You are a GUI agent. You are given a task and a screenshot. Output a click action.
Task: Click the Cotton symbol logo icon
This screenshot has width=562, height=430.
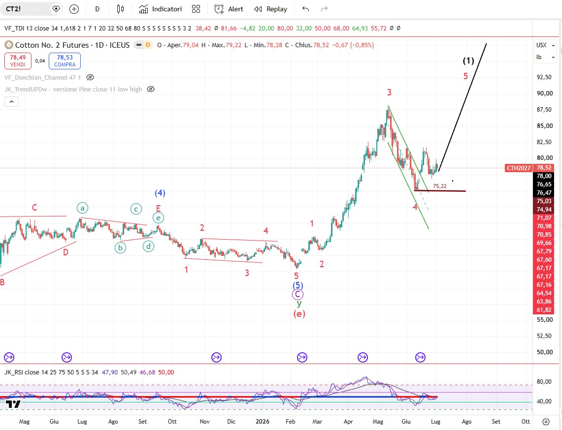(8, 45)
